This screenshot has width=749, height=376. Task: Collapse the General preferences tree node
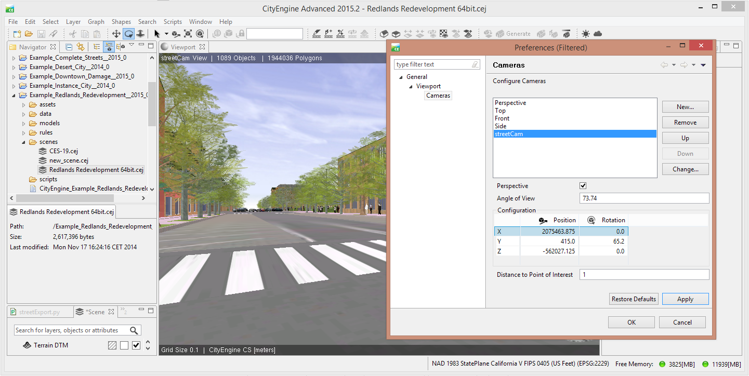[x=401, y=77]
